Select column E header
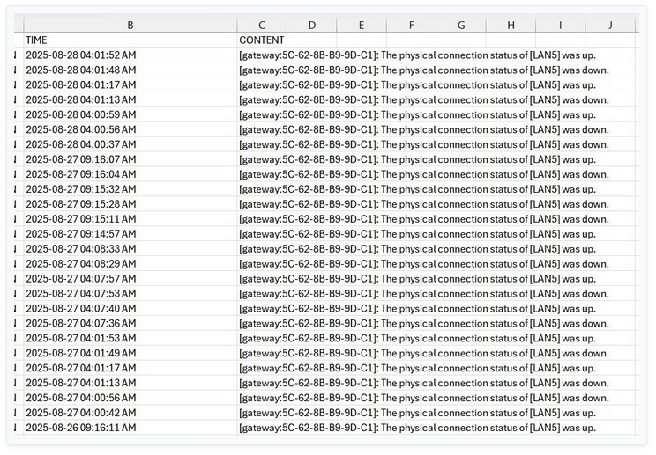 pyautogui.click(x=361, y=26)
